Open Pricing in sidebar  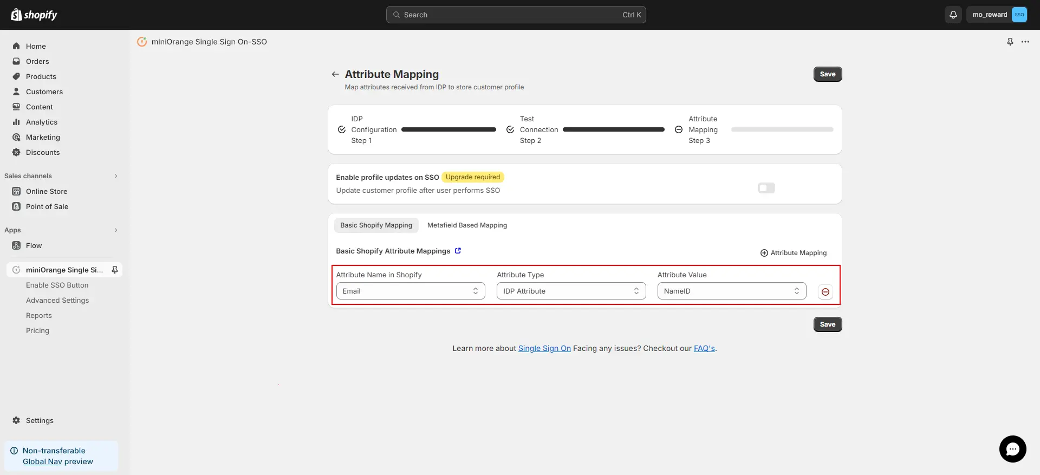pos(37,330)
